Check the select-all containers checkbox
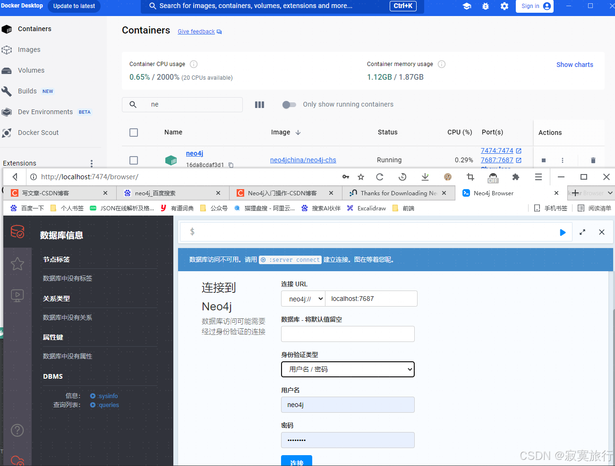615x466 pixels. coord(134,133)
